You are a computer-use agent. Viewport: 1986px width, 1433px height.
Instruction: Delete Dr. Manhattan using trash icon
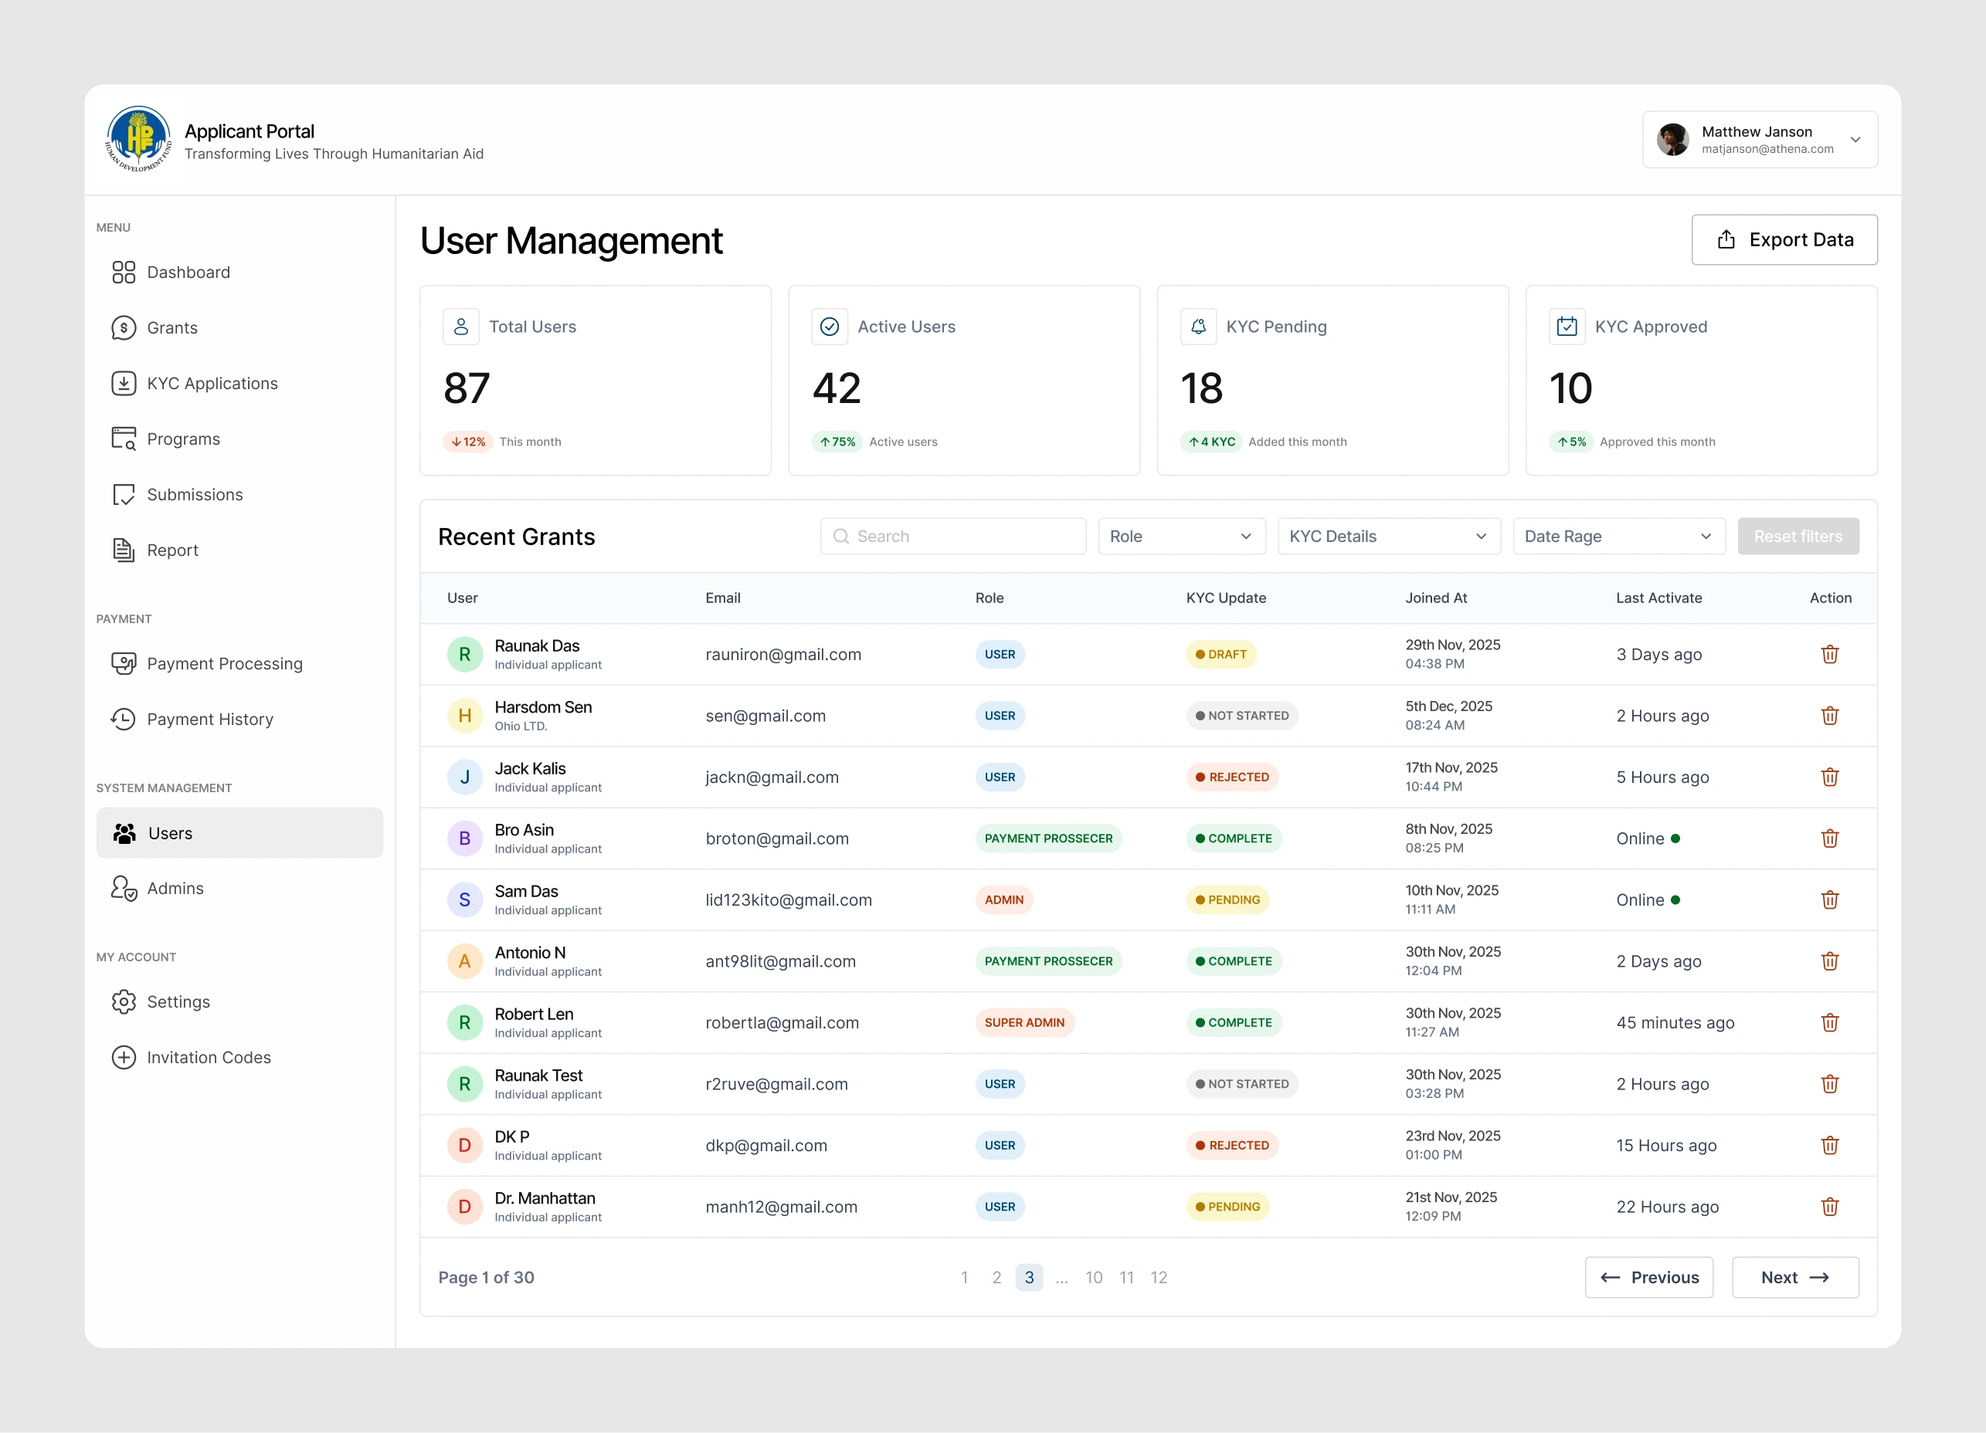pos(1829,1206)
